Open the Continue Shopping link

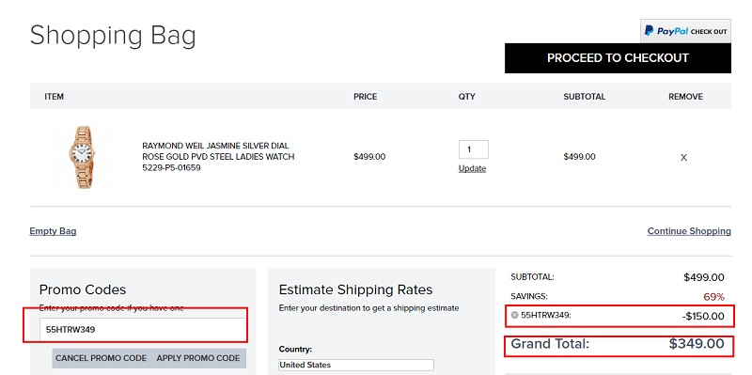click(x=689, y=231)
